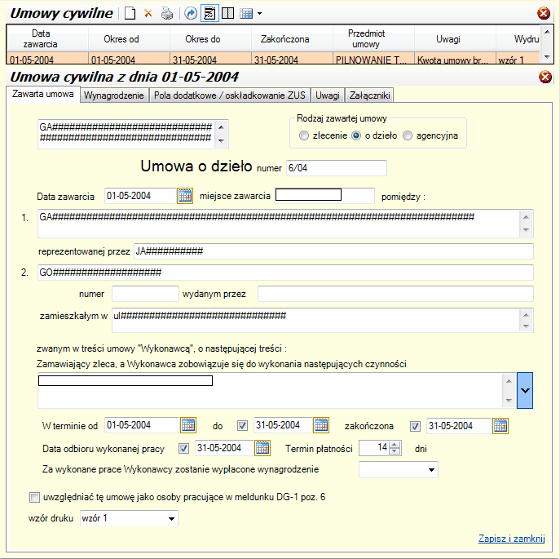Viewport: 560px width, 559px height.
Task: Open the wynagrodzenie payment dropdown
Action: coord(431,470)
